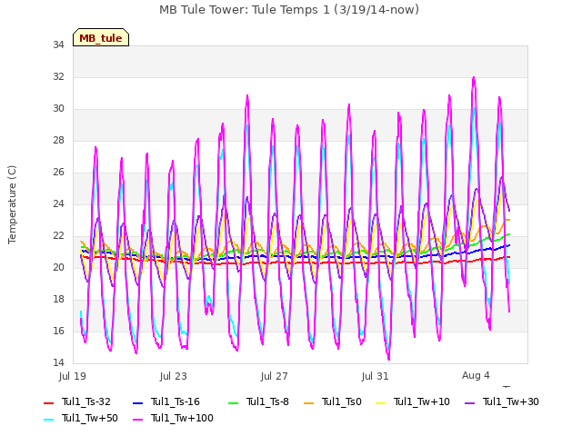Select the Tul1_Ts-16 legend label
This screenshot has height=436, width=582.
click(176, 401)
